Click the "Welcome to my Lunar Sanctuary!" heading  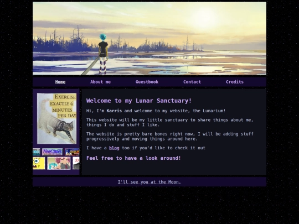coord(139,101)
